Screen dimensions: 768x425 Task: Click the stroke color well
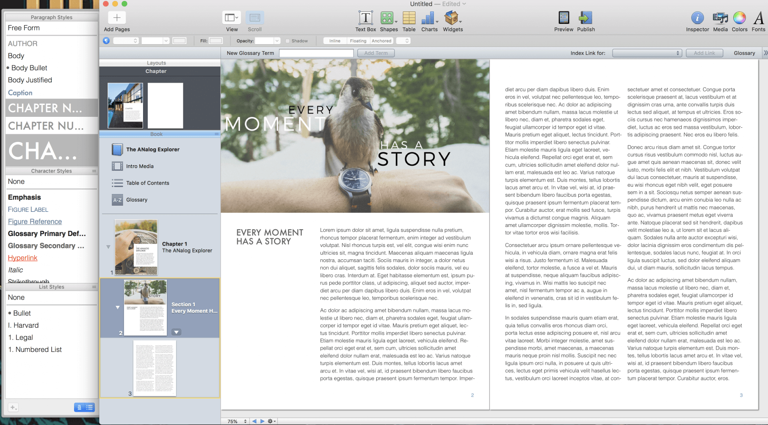tap(180, 41)
